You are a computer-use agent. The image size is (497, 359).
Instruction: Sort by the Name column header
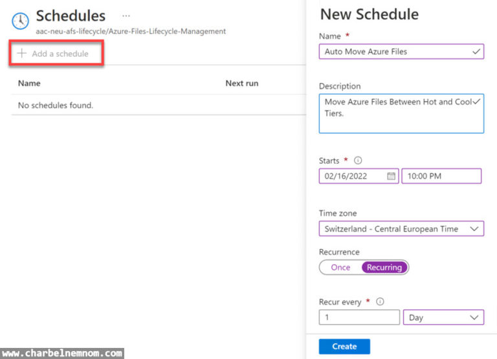point(29,83)
